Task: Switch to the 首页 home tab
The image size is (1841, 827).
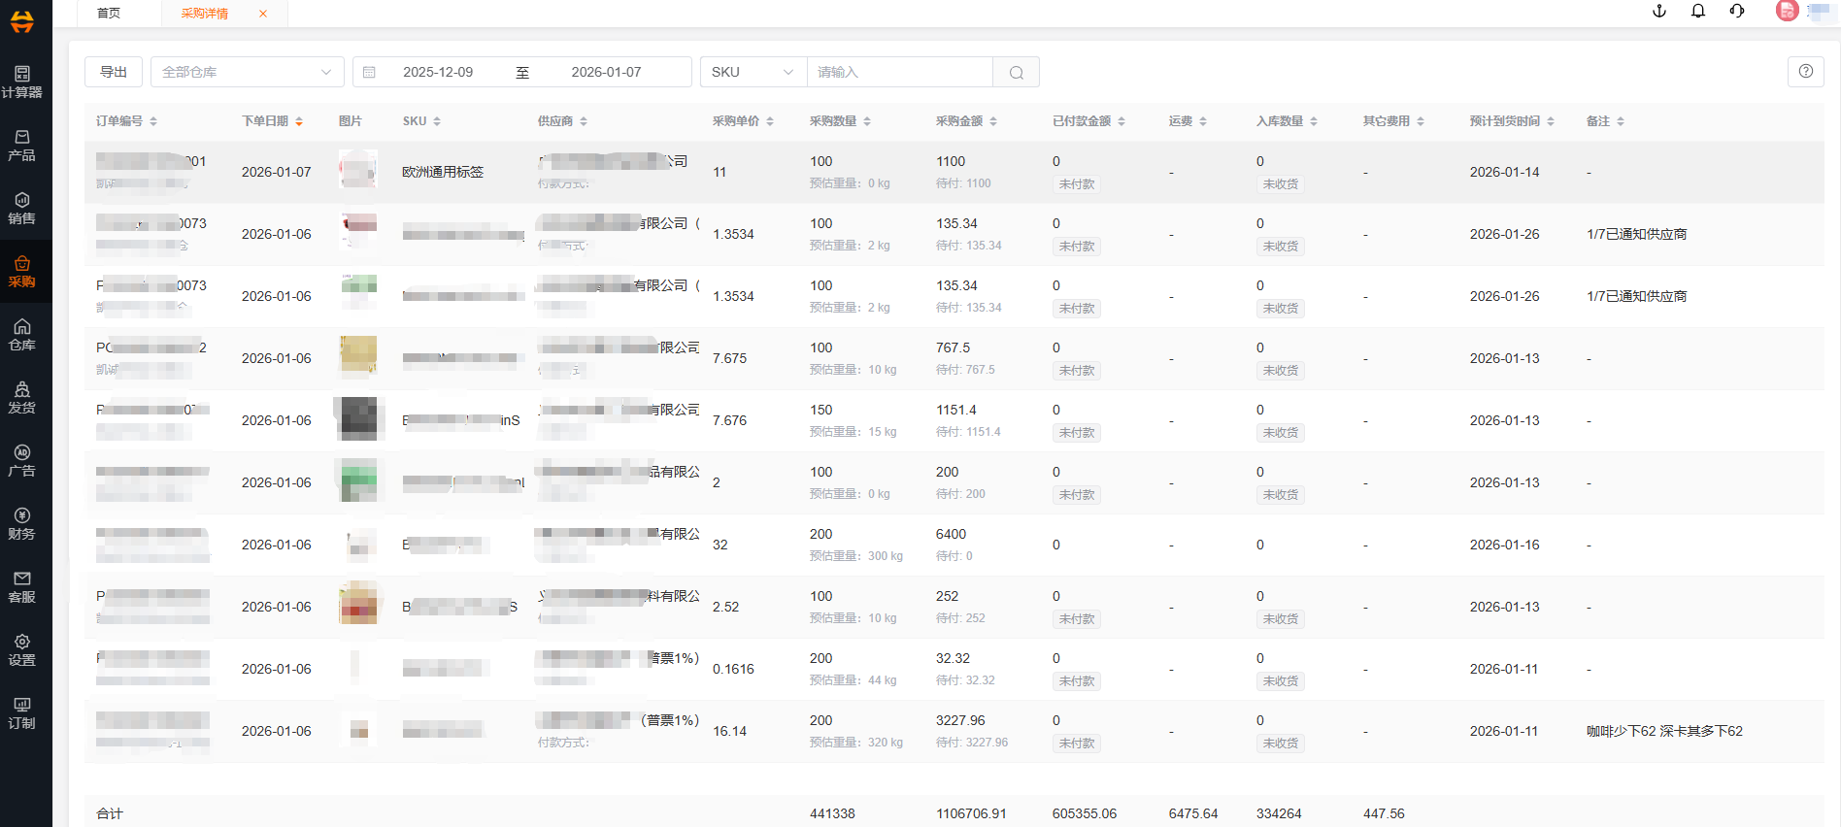Action: point(109,14)
